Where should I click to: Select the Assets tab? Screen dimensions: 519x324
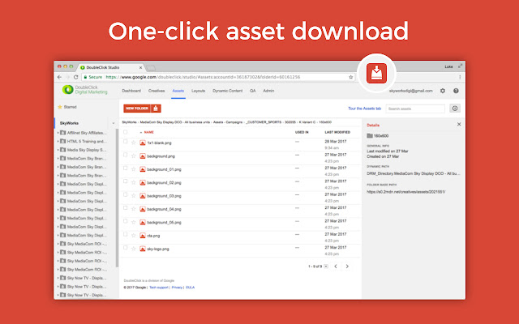pos(178,91)
